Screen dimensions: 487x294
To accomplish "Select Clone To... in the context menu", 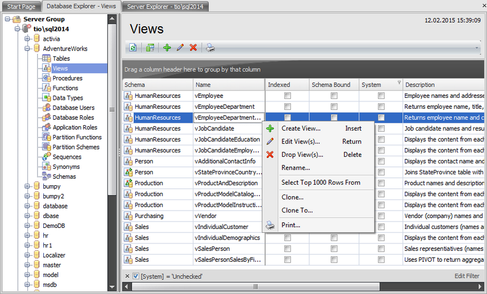I will tap(297, 210).
